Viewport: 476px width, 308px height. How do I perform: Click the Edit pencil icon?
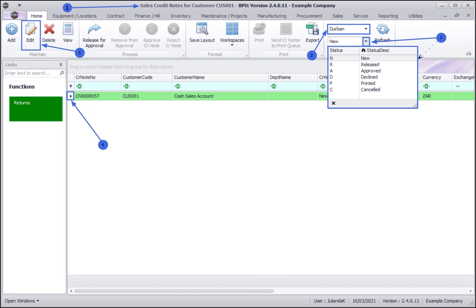tap(30, 29)
